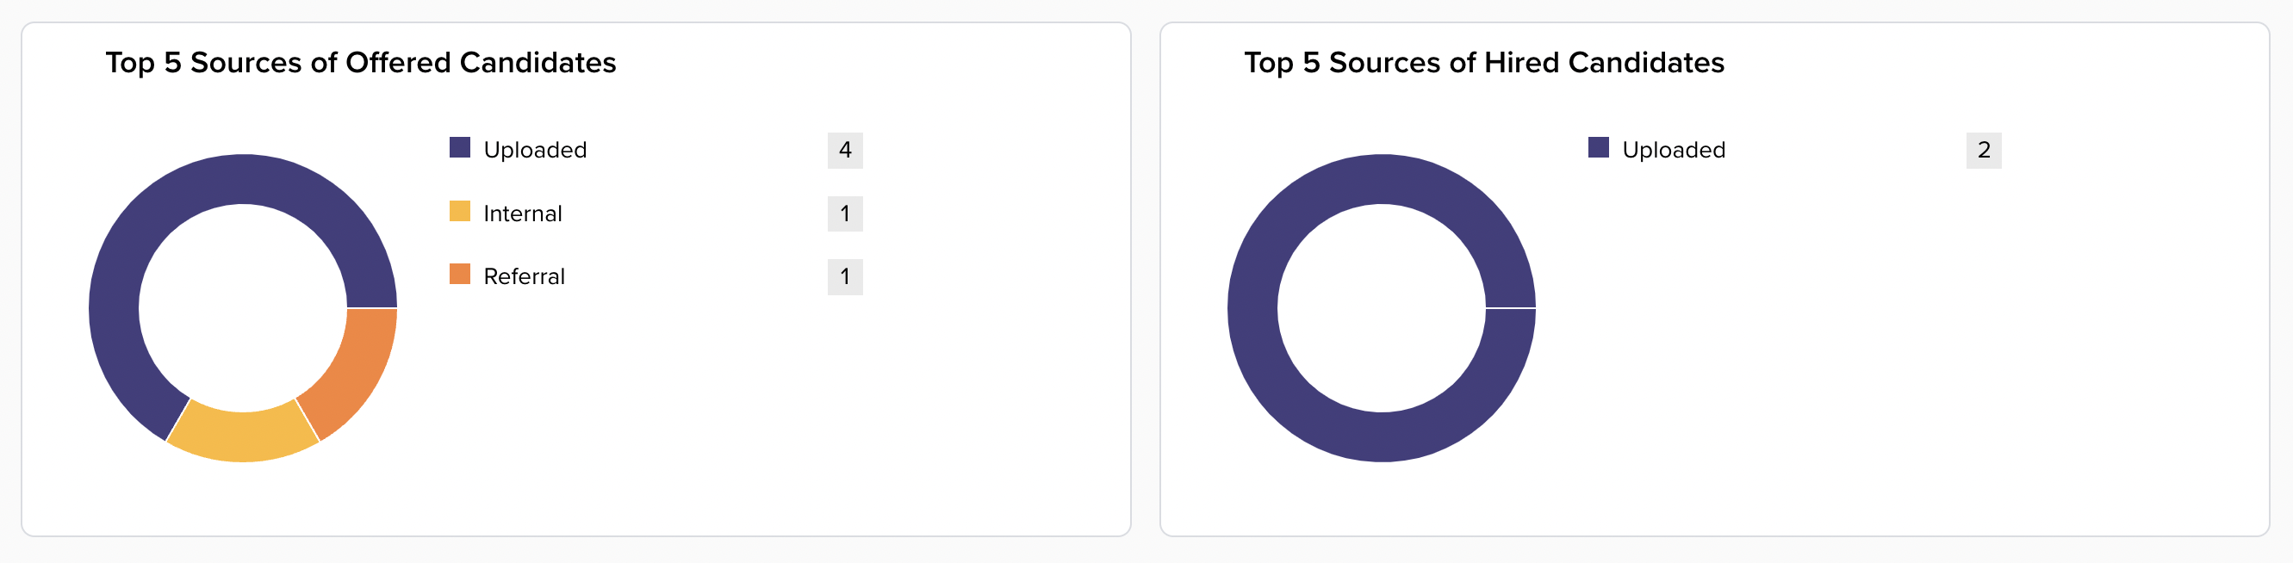Click the Internal yellow legend swatch
The height and width of the screenshot is (563, 2293).
point(459,211)
